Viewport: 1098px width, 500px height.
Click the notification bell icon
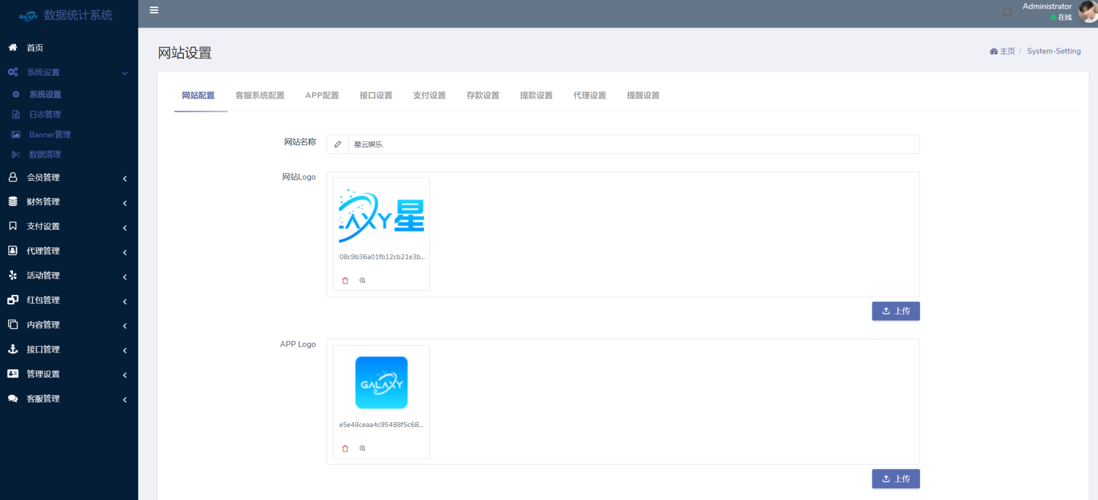point(1007,12)
